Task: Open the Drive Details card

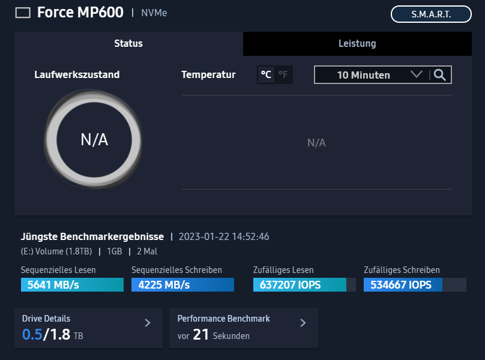Action: point(88,328)
